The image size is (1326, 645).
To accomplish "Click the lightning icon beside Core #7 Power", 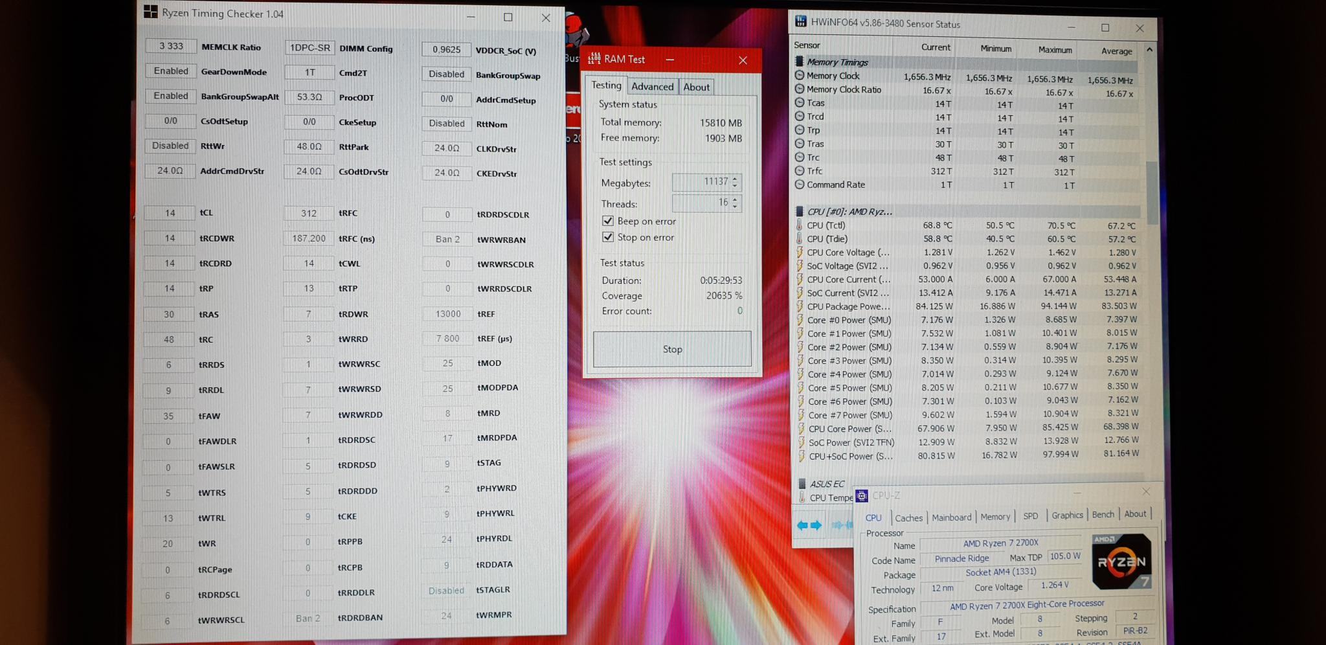I will pyautogui.click(x=802, y=415).
